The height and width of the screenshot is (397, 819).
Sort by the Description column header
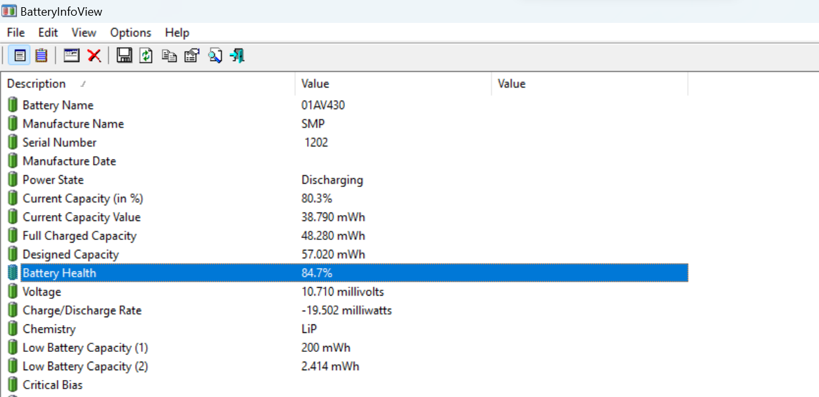[148, 84]
